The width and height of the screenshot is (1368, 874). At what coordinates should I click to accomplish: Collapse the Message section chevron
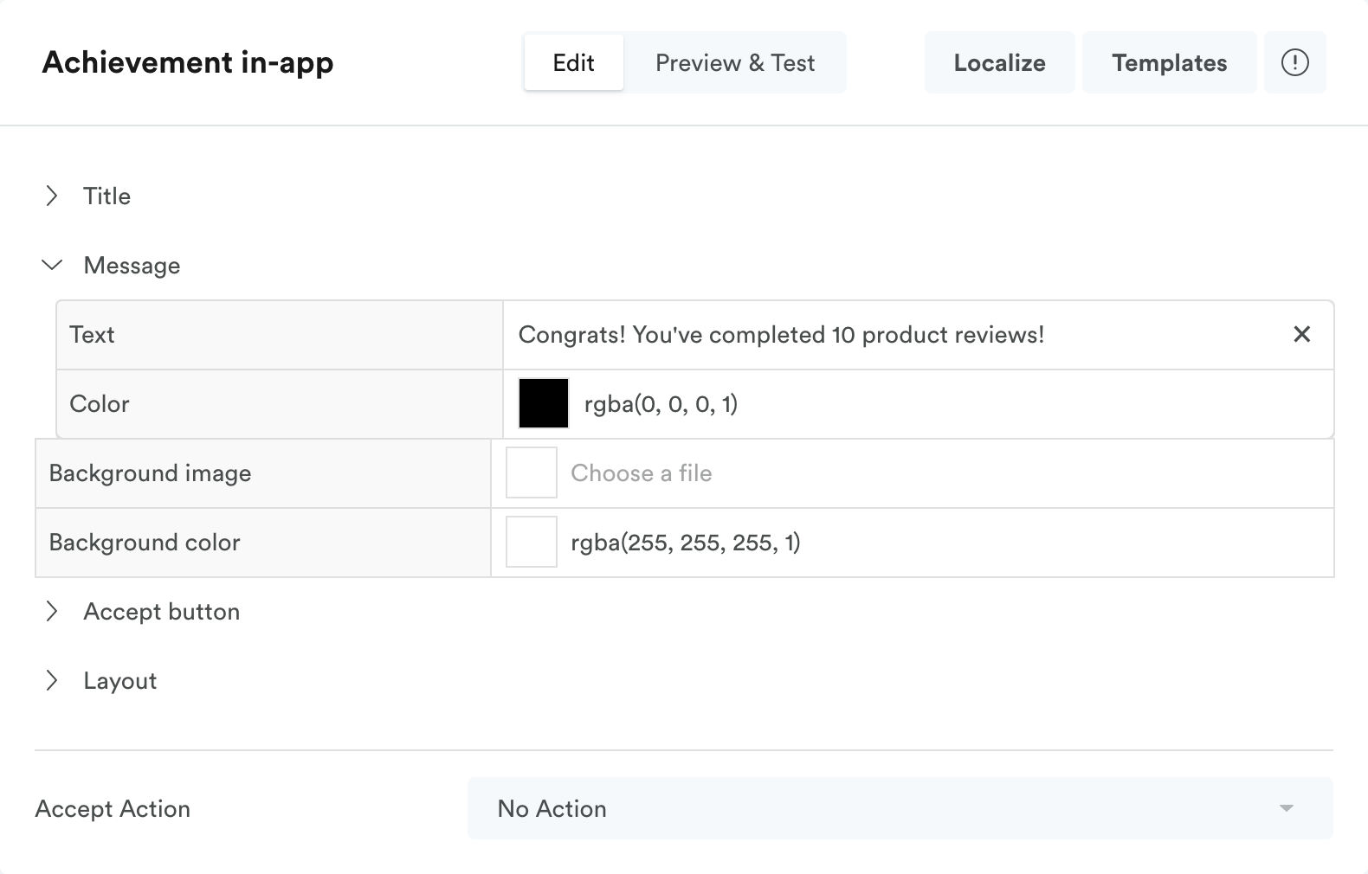tap(52, 266)
